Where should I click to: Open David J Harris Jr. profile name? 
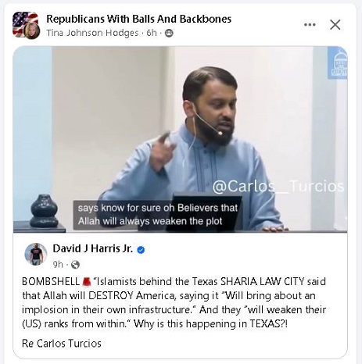click(x=93, y=248)
